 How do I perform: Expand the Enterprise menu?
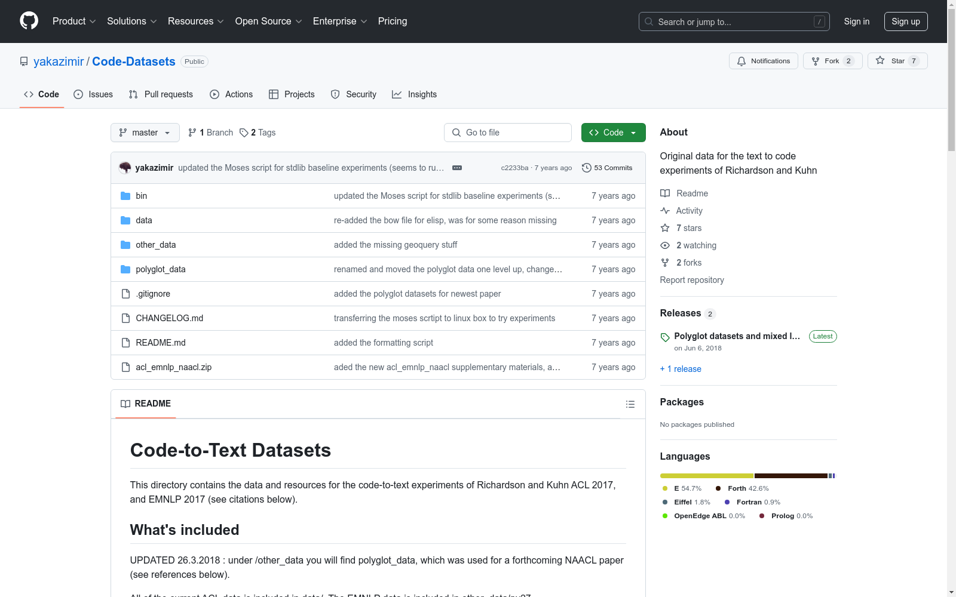click(340, 21)
